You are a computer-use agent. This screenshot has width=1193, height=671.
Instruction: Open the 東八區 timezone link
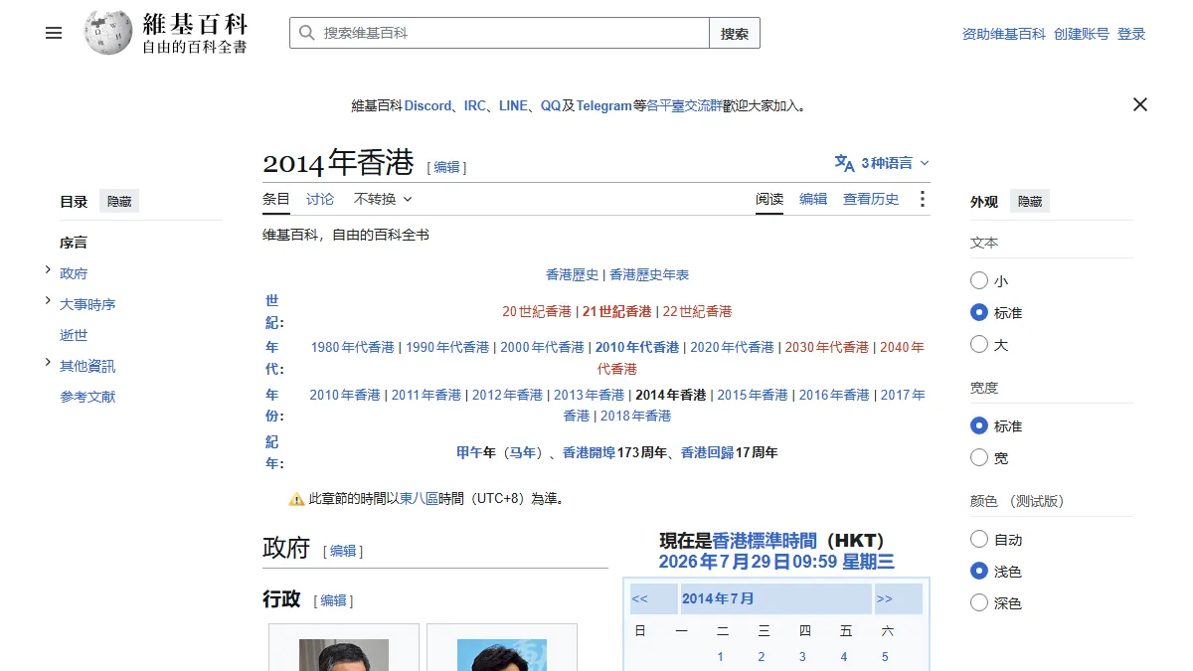click(x=419, y=499)
